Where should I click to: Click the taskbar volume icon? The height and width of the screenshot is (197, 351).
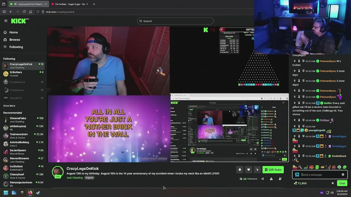(x=332, y=193)
